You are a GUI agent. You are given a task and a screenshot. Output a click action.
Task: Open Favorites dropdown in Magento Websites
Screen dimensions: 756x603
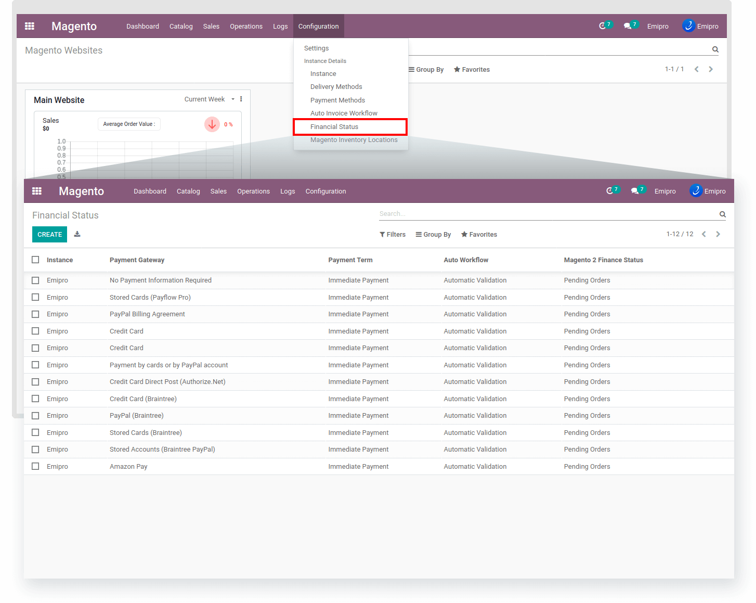point(472,70)
